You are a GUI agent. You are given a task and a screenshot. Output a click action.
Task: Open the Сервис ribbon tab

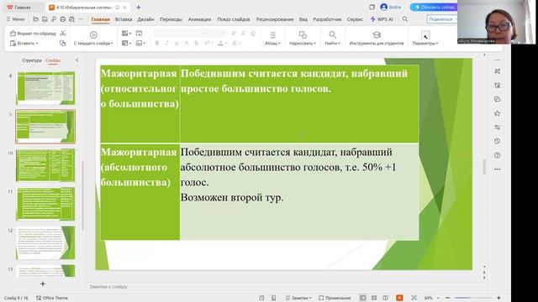(x=355, y=19)
